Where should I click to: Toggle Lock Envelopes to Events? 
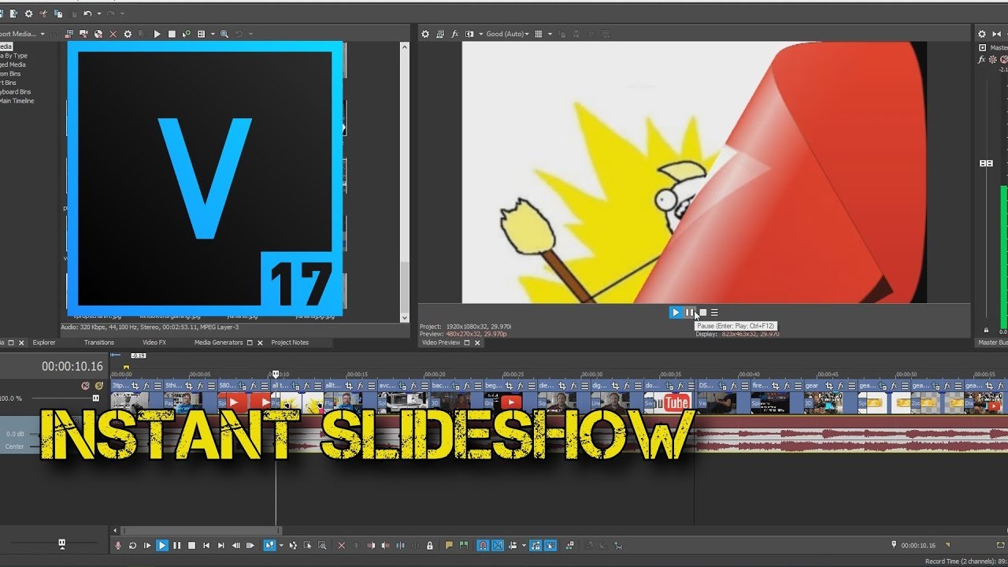pyautogui.click(x=535, y=545)
